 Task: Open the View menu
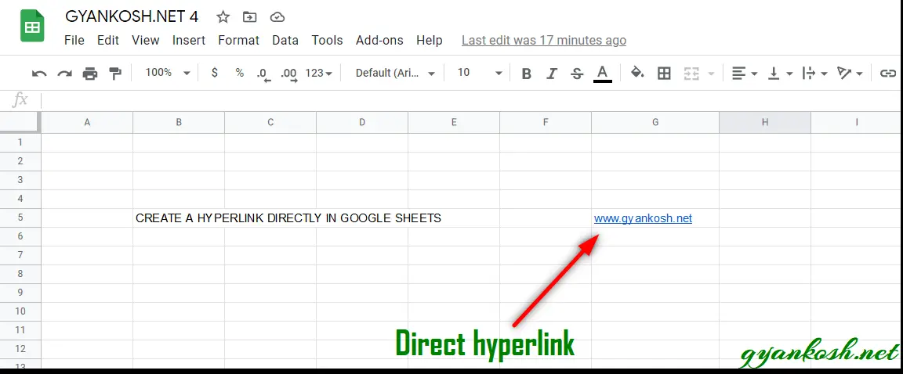tap(146, 40)
